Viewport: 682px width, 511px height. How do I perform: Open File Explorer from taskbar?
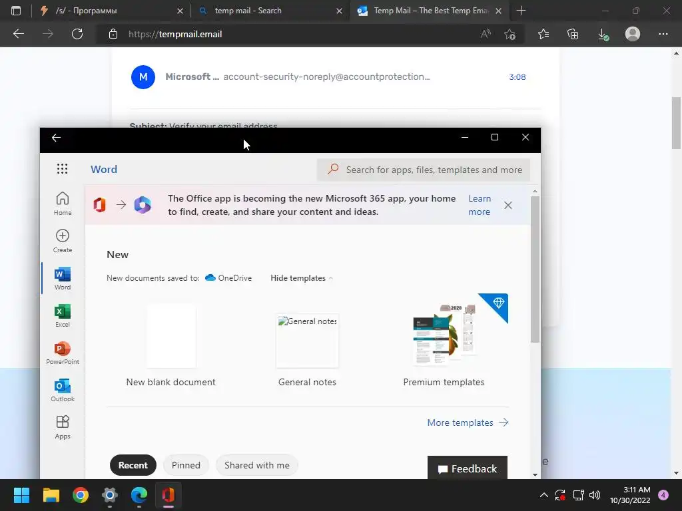(x=51, y=495)
